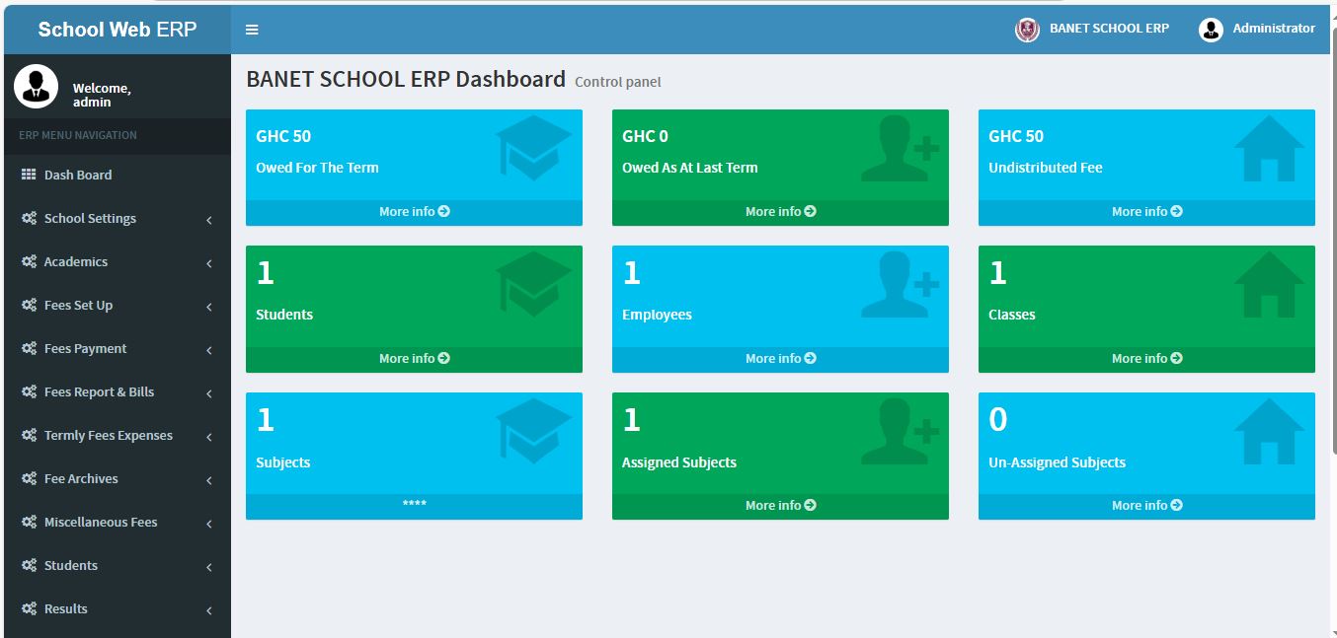Open the Termly Fees Expenses menu
Viewport: 1337px width, 638px height.
point(108,435)
